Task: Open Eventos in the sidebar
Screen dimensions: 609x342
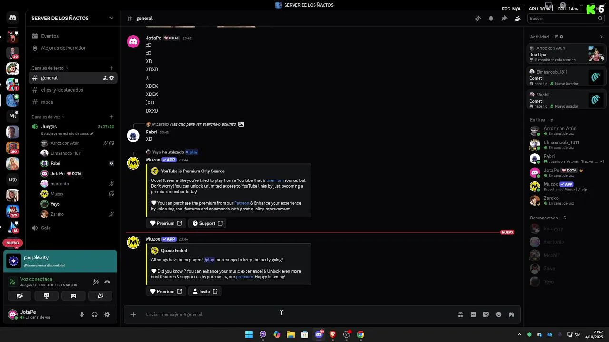Action: tap(73, 36)
